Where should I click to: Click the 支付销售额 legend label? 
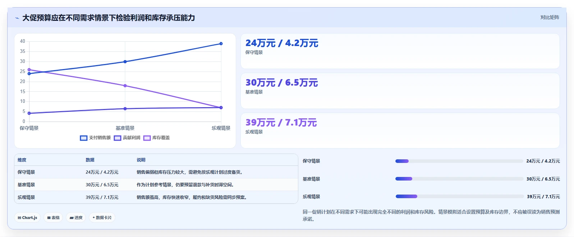point(100,138)
